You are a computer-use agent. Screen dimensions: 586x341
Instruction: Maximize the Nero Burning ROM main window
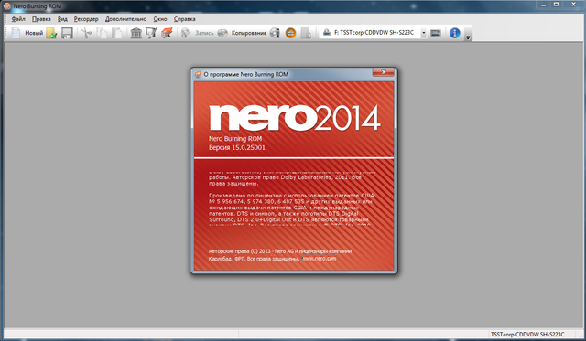(556, 5)
